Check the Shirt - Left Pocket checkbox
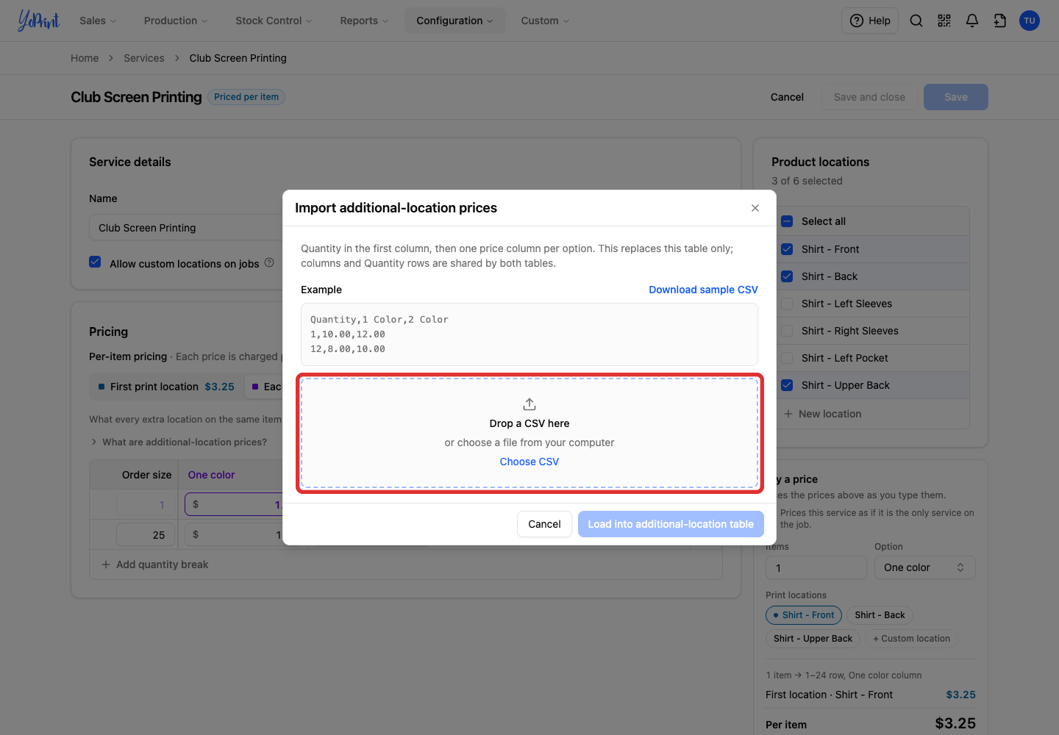The width and height of the screenshot is (1059, 735). click(787, 358)
